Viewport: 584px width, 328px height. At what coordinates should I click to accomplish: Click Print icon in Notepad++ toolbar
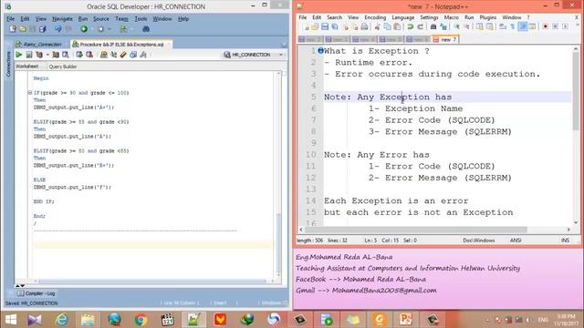tap(364, 26)
